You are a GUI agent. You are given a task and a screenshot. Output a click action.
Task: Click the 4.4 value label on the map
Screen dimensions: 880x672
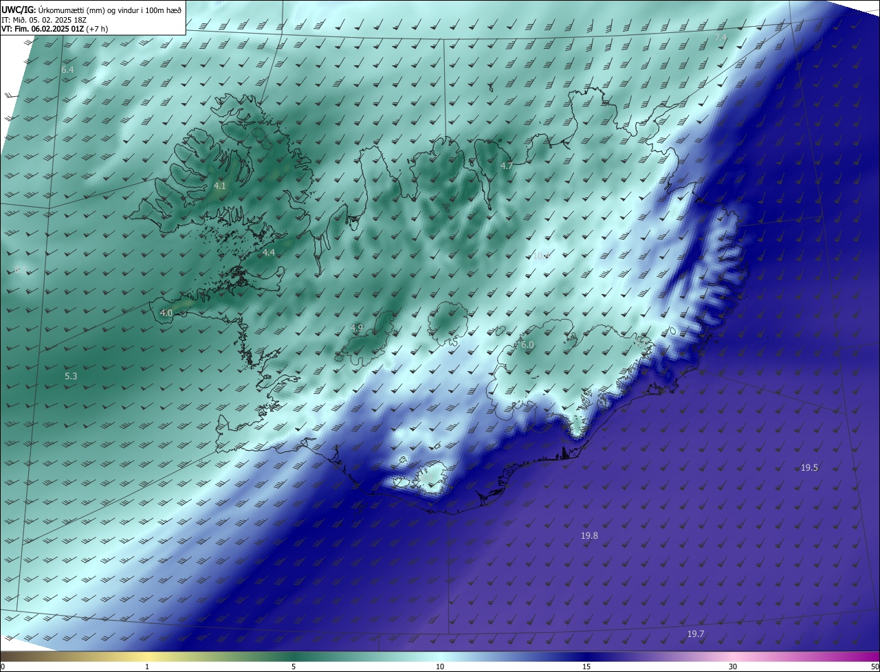click(x=269, y=253)
